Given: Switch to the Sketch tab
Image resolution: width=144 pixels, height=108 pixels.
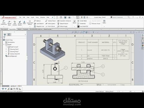Looking at the screenshot, I should point(19,29).
